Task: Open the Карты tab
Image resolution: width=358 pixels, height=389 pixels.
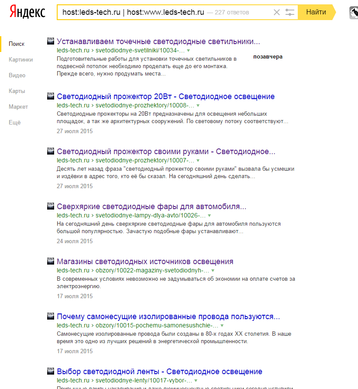Action: 17,91
